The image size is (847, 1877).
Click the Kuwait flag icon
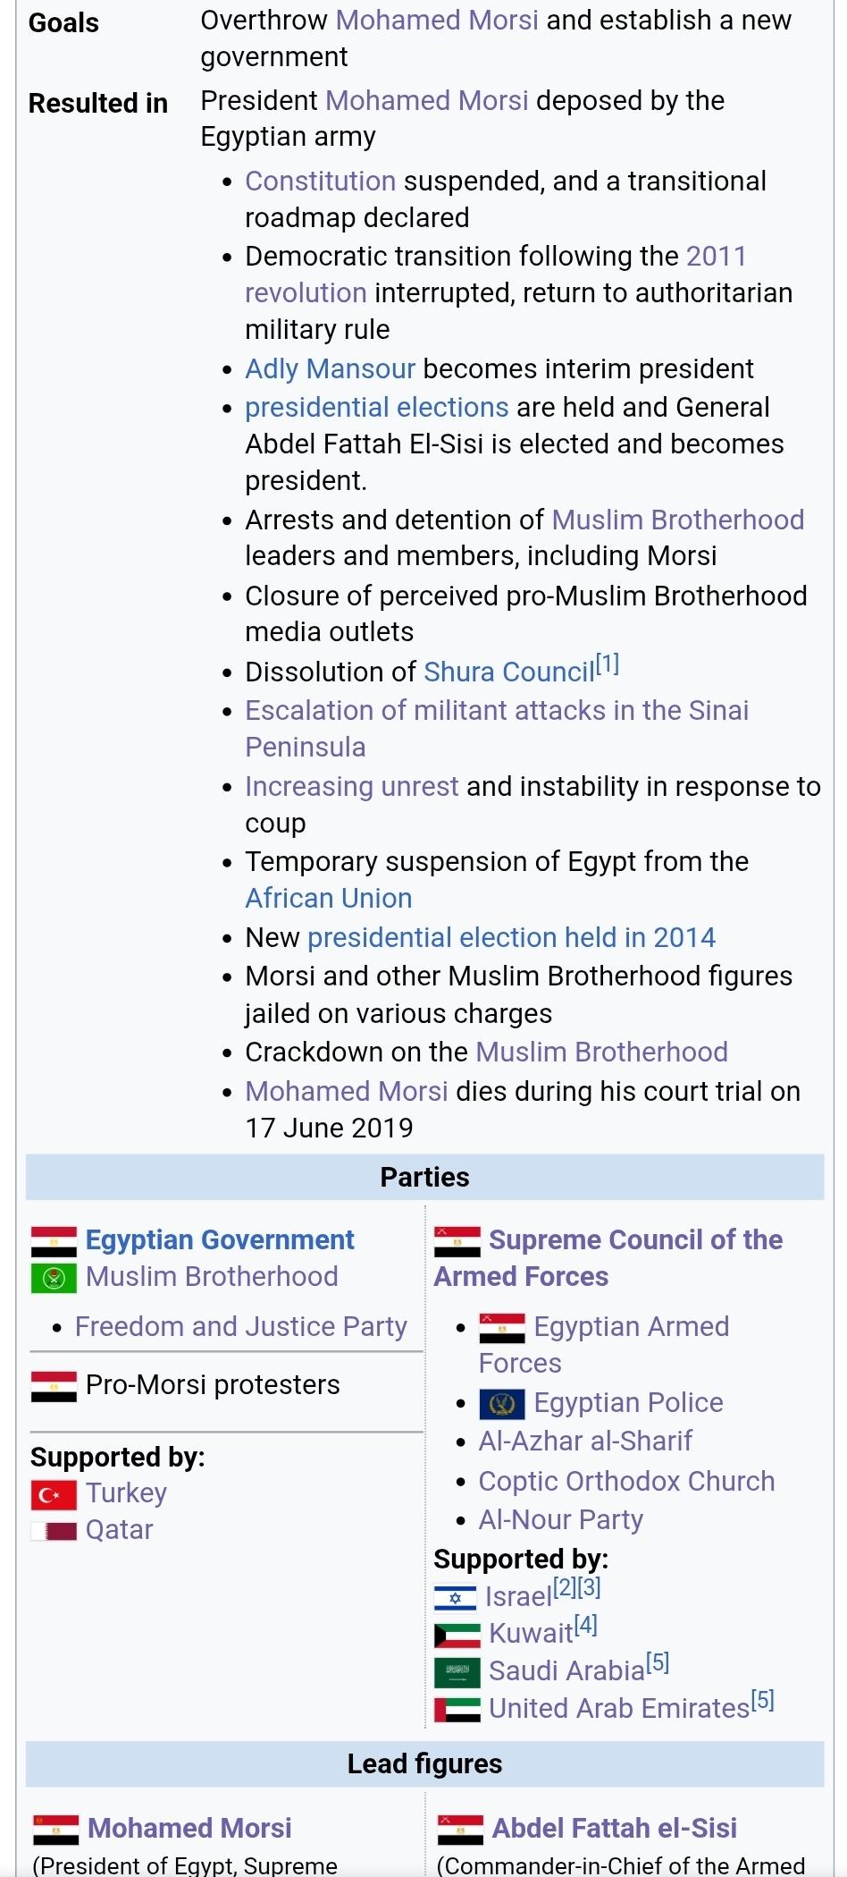click(x=457, y=1636)
